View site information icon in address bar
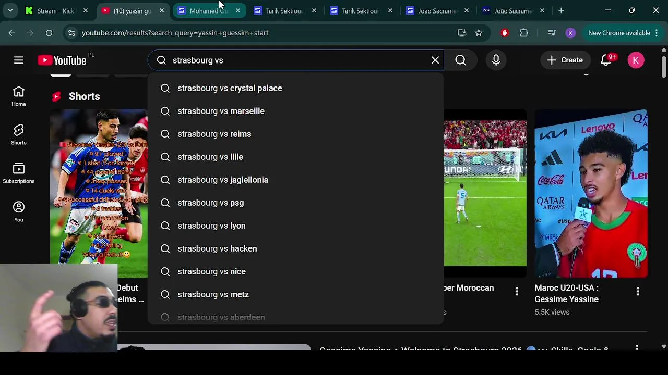 point(71,33)
